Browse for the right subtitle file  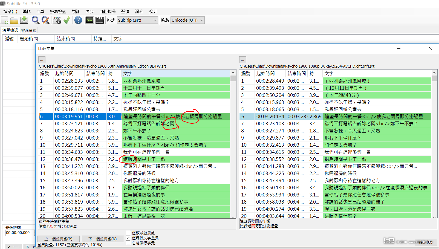(243, 60)
